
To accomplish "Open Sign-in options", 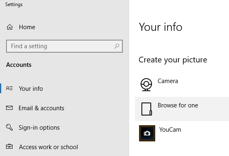I will (39, 128).
